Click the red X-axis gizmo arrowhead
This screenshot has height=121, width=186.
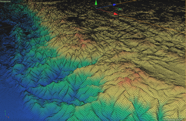click(x=115, y=14)
